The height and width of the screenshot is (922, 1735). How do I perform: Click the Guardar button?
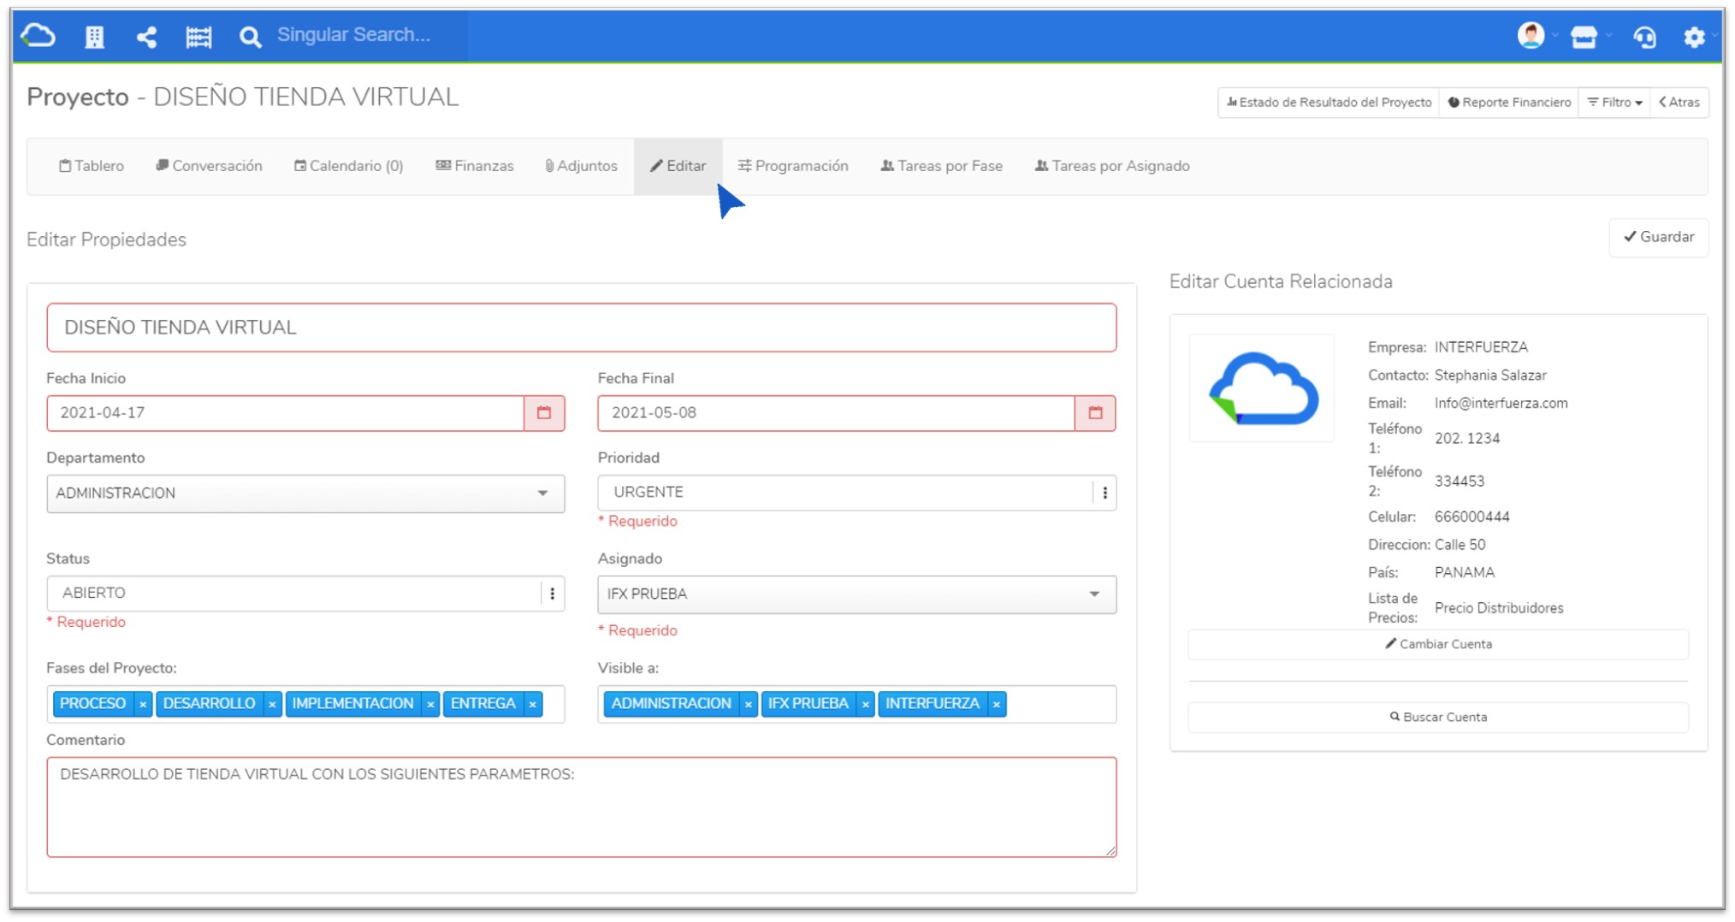1659,237
